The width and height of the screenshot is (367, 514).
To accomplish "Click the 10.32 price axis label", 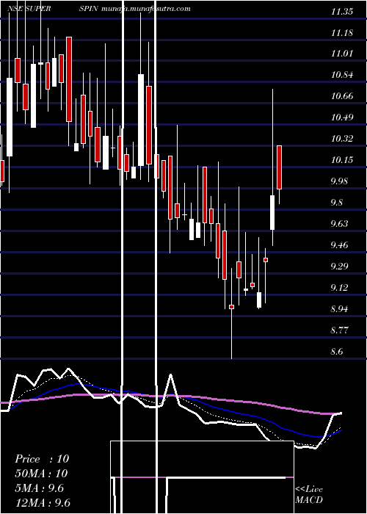I will [343, 138].
